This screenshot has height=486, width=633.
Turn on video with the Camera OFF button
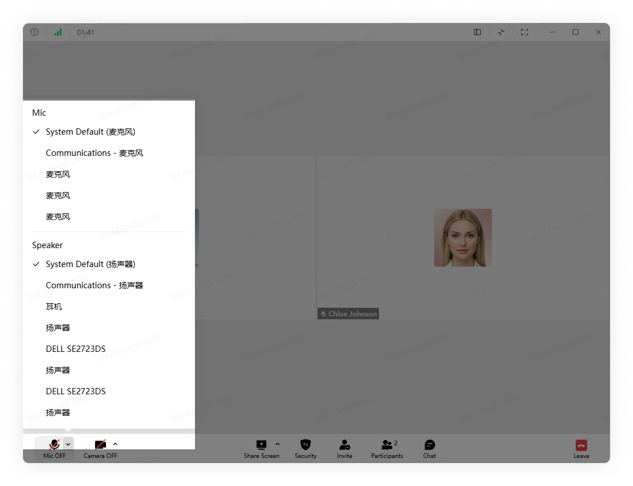click(100, 448)
